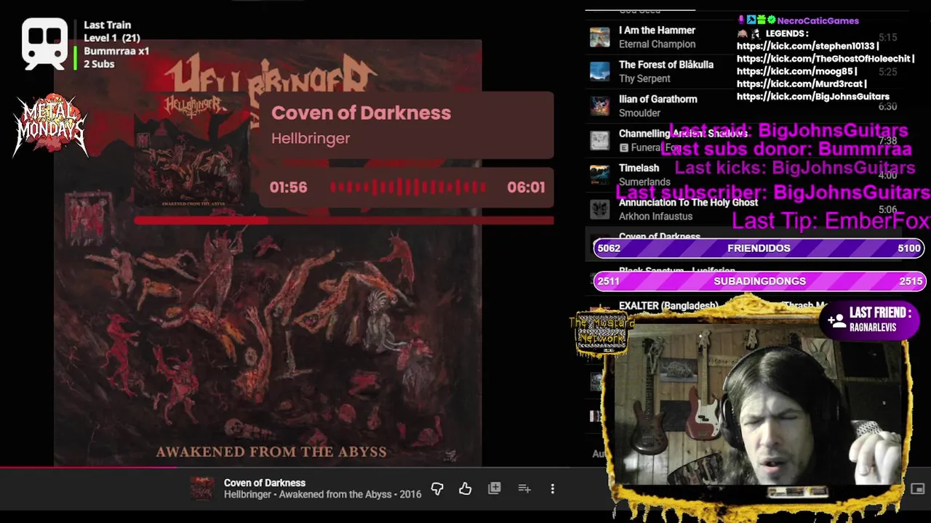Click the Last Train icon

coord(44,44)
